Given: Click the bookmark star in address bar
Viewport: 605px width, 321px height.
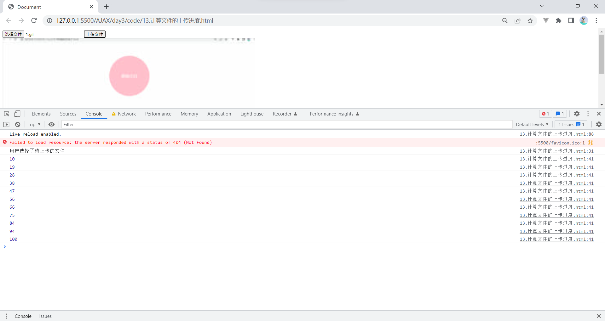Looking at the screenshot, I should [x=530, y=20].
